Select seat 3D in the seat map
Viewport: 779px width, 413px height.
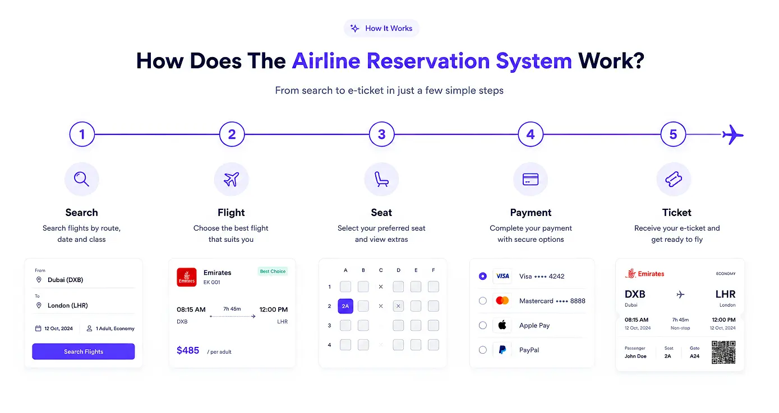point(398,325)
